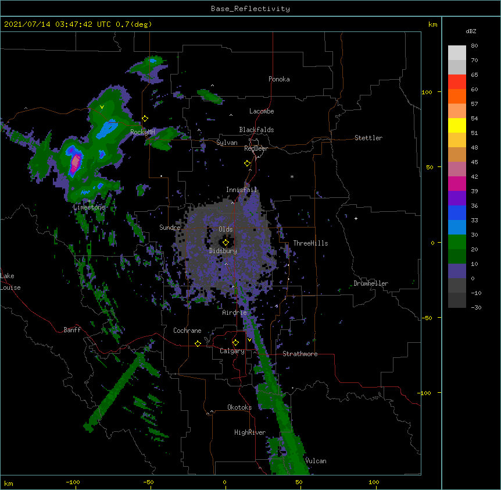Click the -50 tick on right y-axis
Screen dimensions: 501x490
pyautogui.click(x=427, y=318)
